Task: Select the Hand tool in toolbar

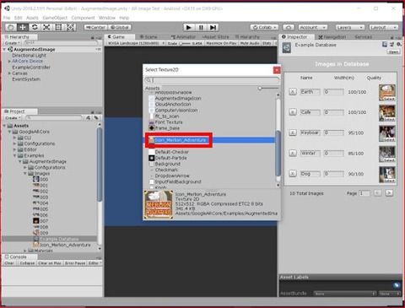Action: 11,27
